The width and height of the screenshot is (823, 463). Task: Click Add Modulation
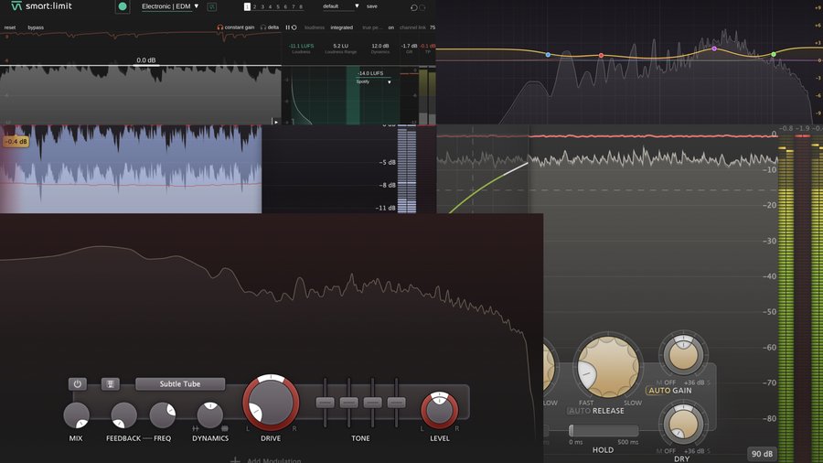(274, 460)
